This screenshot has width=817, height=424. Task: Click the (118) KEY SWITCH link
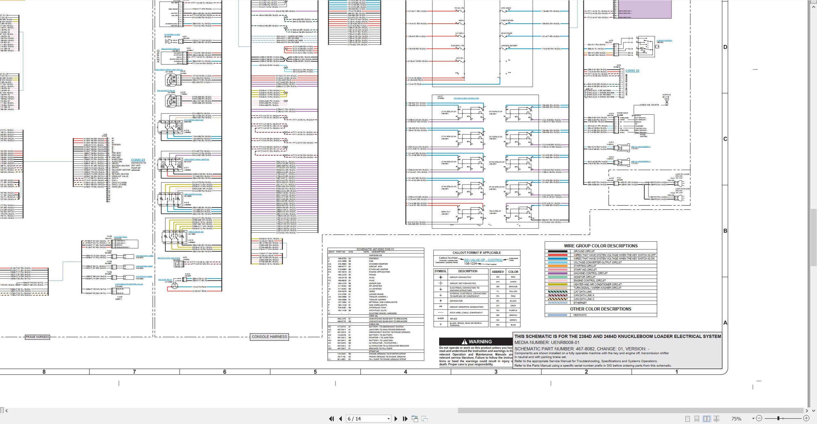(x=664, y=40)
